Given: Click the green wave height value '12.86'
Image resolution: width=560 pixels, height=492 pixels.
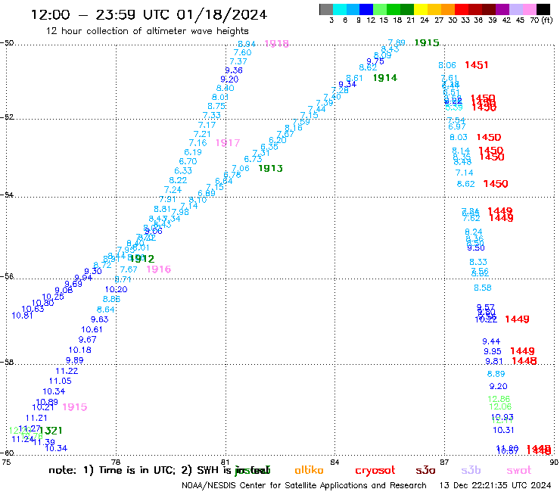Looking at the screenshot, I should [499, 399].
